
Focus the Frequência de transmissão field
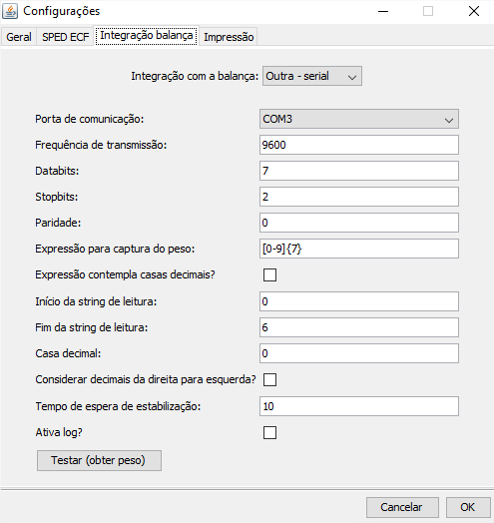tap(359, 145)
